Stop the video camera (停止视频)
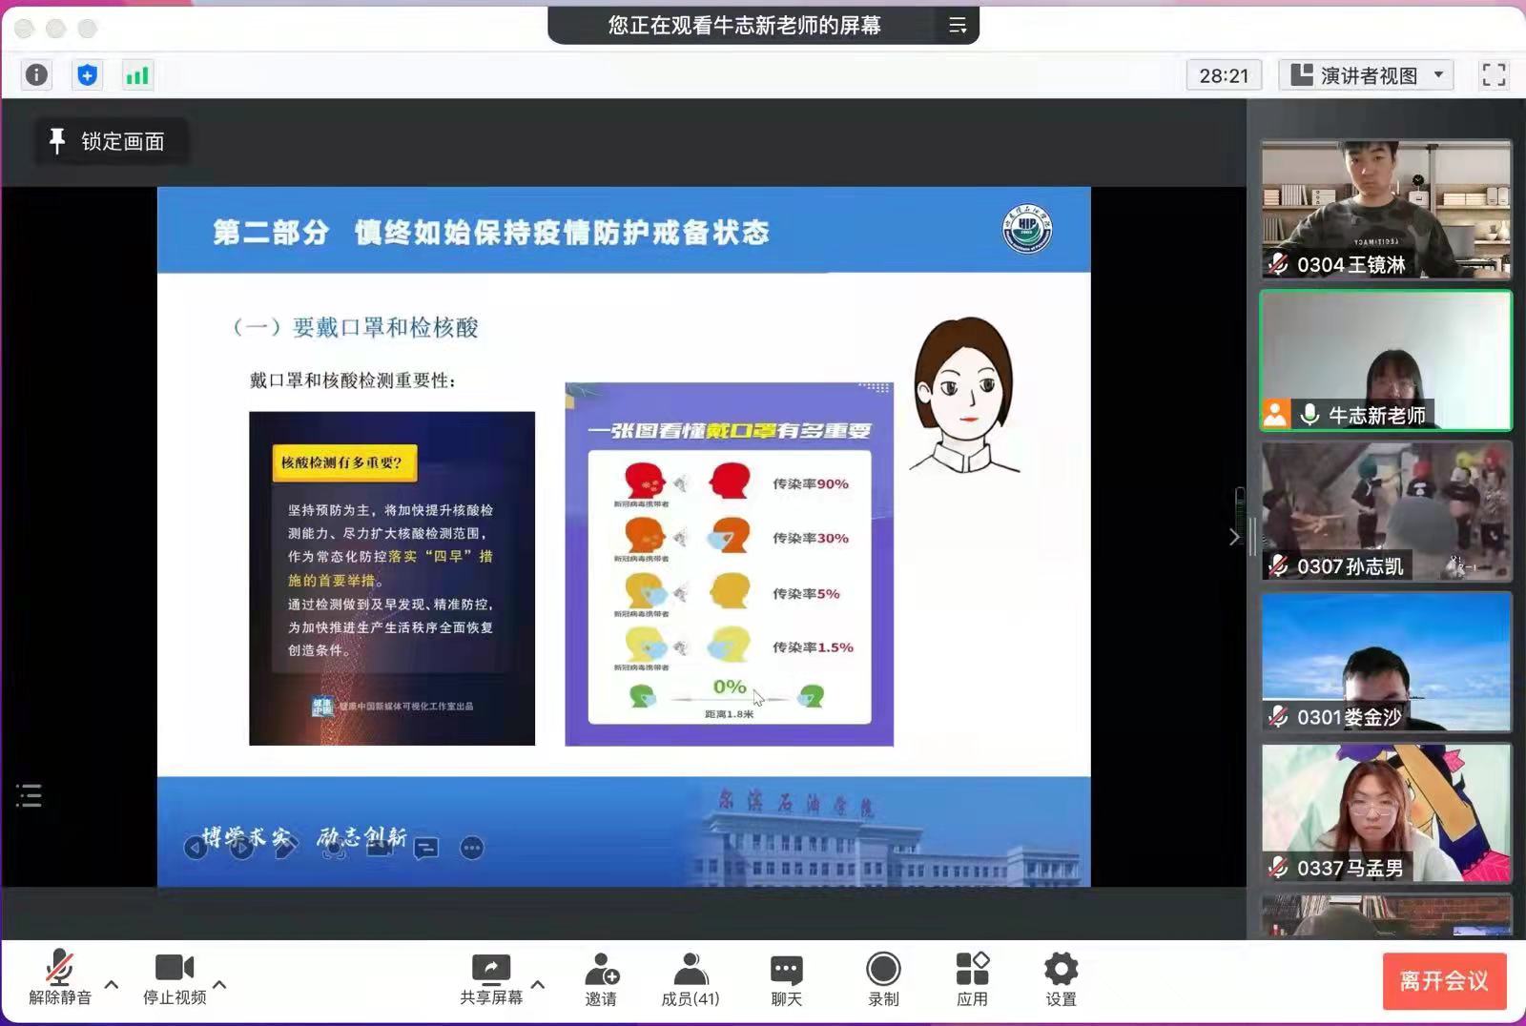 click(175, 979)
